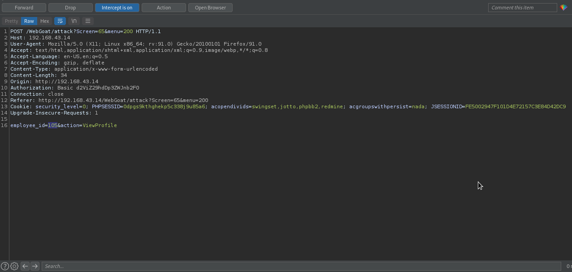The image size is (572, 272).
Task: Click the Referer header URL
Action: click(x=123, y=100)
